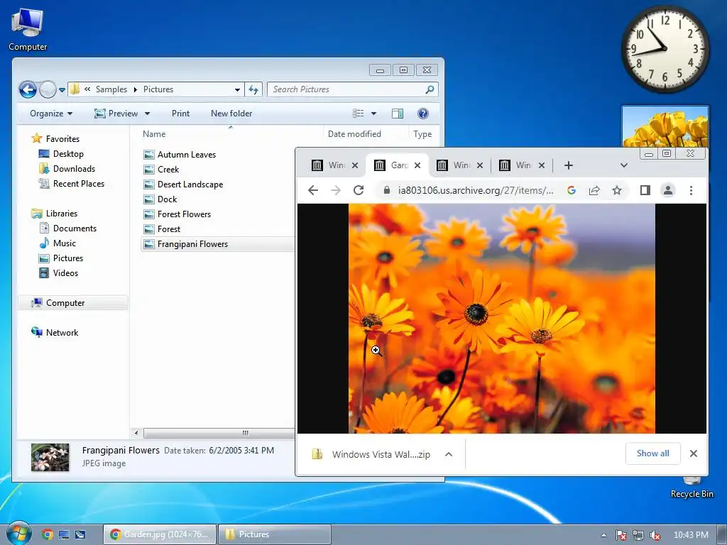Viewport: 727px width, 545px height.
Task: Click Show all downloads
Action: click(653, 453)
